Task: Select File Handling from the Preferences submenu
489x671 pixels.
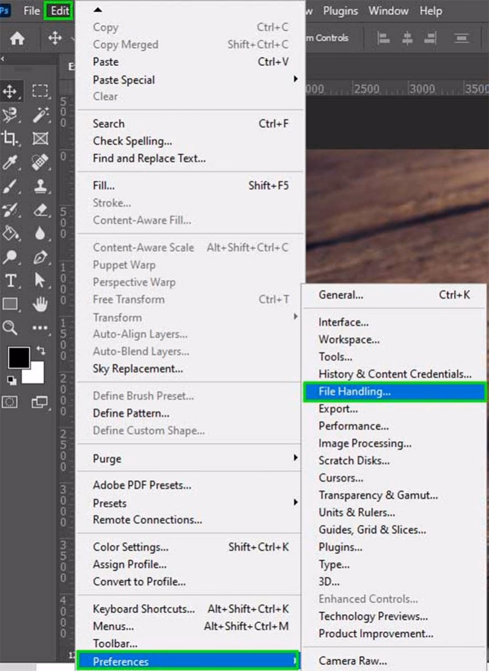Action: (354, 391)
